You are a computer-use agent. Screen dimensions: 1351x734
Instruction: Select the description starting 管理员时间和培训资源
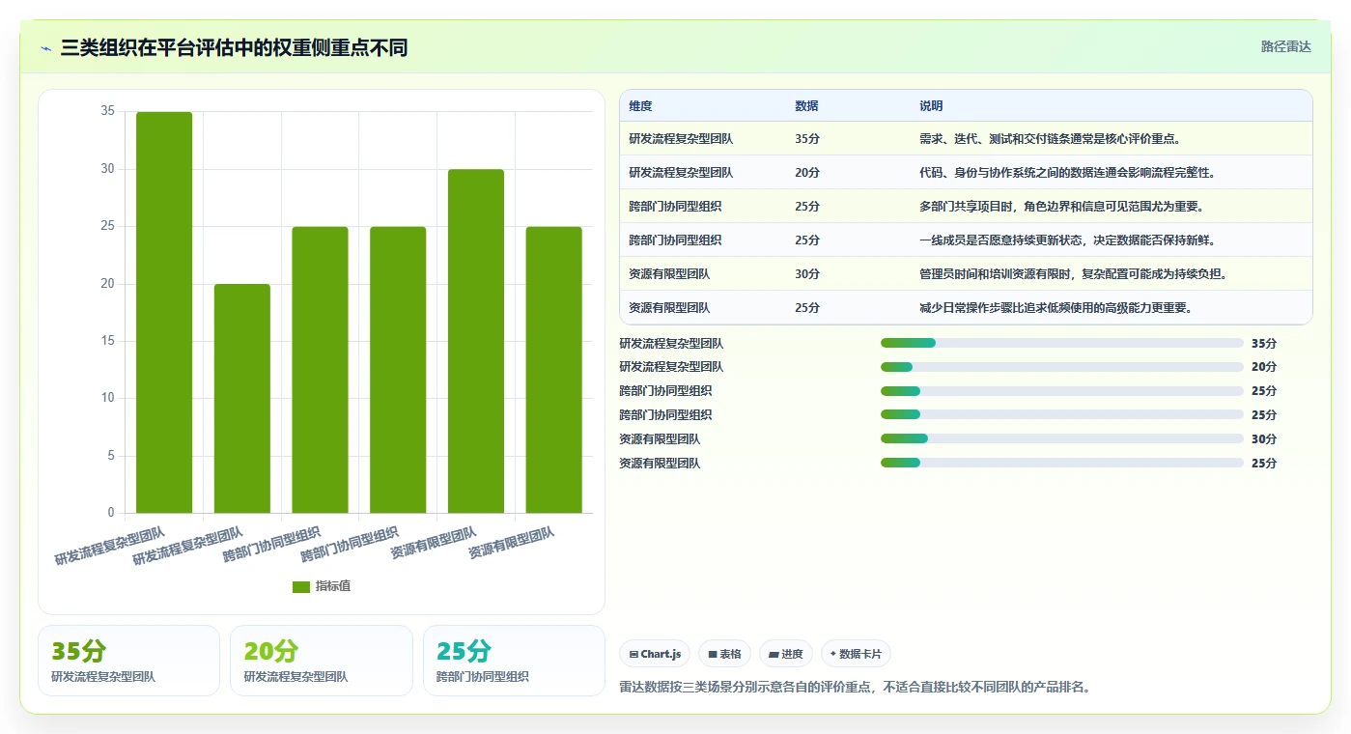[1073, 274]
